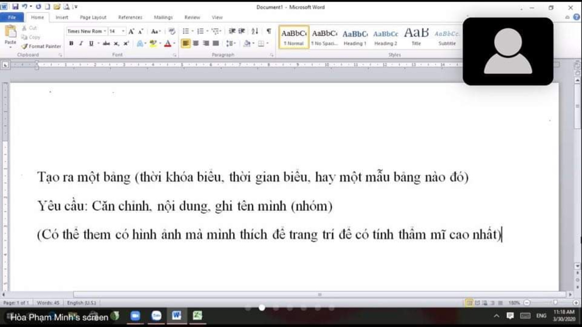Open the Change Case menu
This screenshot has height=327, width=582.
[x=156, y=32]
